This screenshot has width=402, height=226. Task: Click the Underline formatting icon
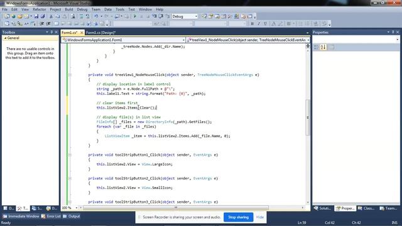click(265, 24)
